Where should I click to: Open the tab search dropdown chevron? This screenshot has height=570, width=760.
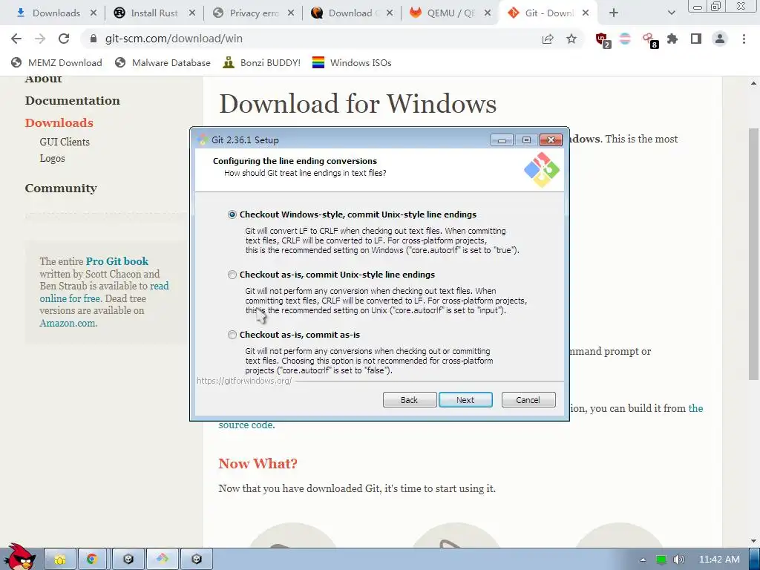671,13
